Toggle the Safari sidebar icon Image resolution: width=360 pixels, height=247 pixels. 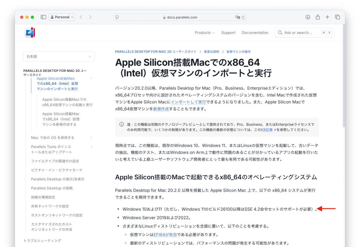tap(43, 17)
